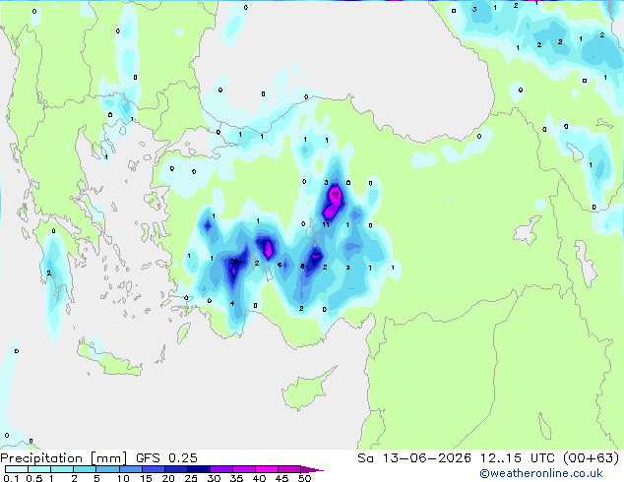
Task: Click the '0.5' legend scale label
Action: [x=33, y=478]
